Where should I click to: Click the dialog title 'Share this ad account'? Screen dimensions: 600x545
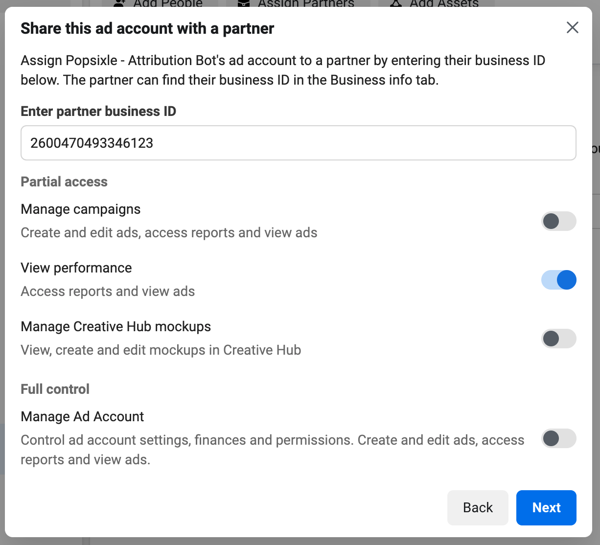[x=147, y=28]
